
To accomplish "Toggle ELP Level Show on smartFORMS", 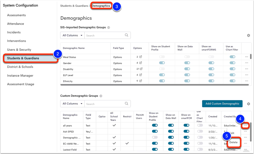I will click(x=211, y=75).
